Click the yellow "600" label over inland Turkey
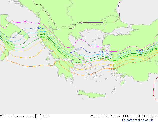158x122 pixels. point(141,57)
